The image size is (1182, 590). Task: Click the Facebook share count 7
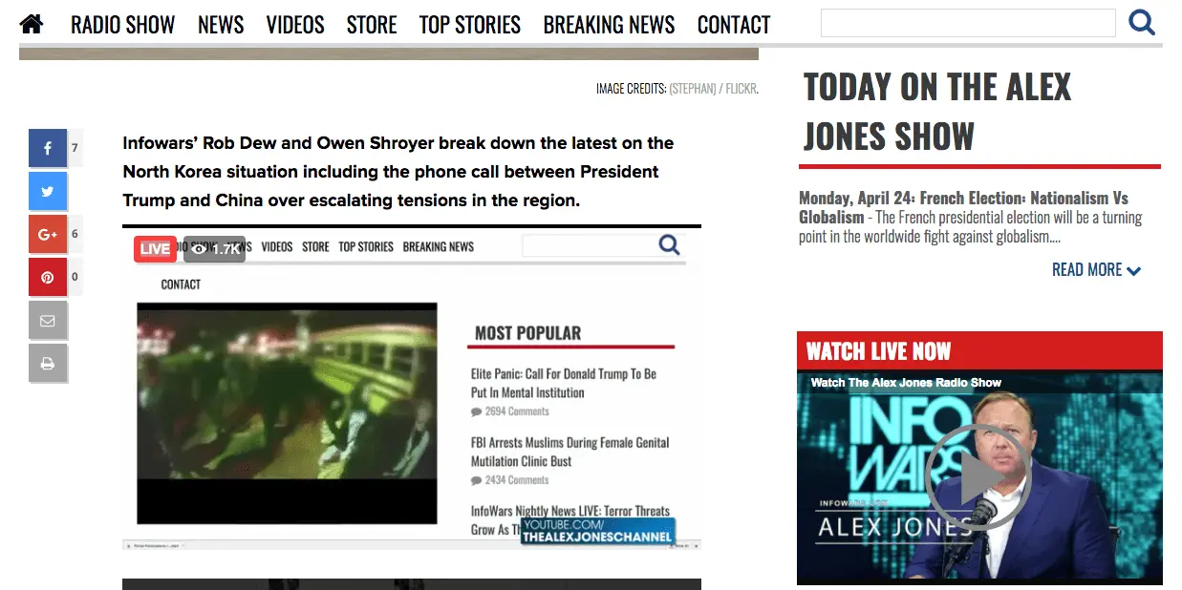[75, 148]
